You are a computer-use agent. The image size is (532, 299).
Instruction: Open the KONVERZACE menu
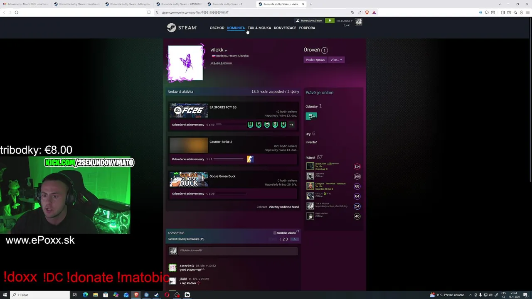tap(285, 28)
